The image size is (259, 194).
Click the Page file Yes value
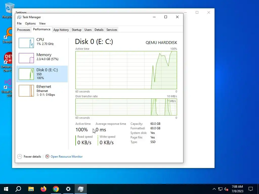153,137
